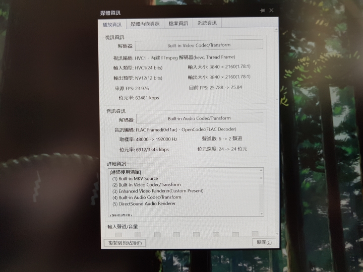Click the audio 位元率 6912/3345 kbps text
The width and height of the screenshot is (363, 272).
(x=144, y=150)
